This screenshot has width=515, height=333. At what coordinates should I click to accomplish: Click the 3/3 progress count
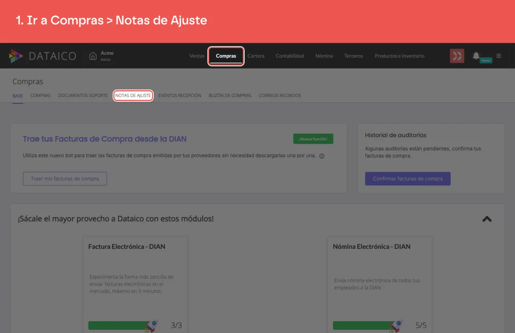[x=176, y=325]
